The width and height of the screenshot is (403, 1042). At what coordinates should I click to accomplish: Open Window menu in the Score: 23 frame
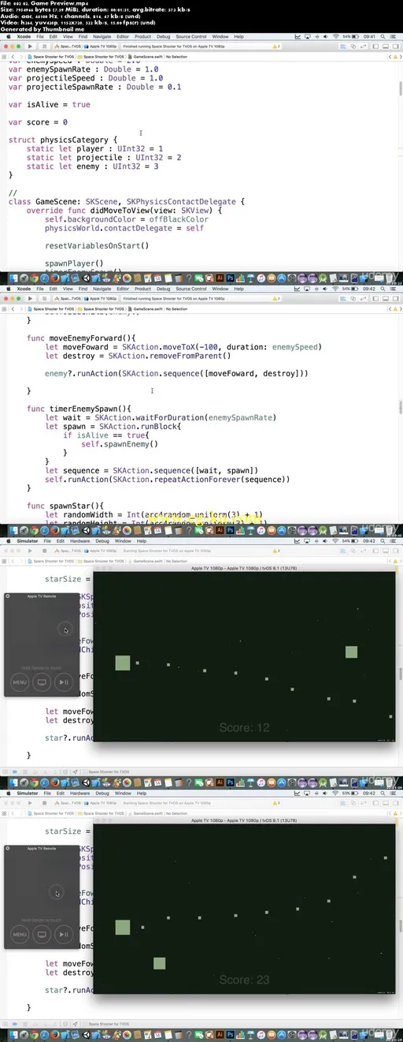pos(123,794)
